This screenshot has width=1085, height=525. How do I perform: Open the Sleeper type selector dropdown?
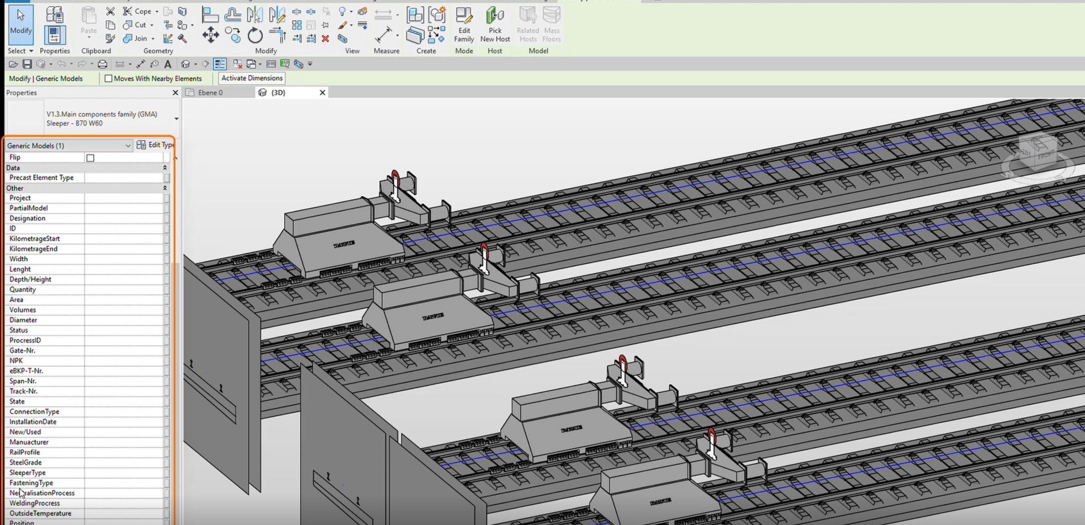[x=176, y=119]
